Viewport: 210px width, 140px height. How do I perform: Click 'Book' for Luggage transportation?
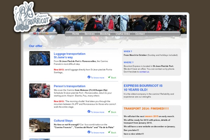[x=113, y=78]
